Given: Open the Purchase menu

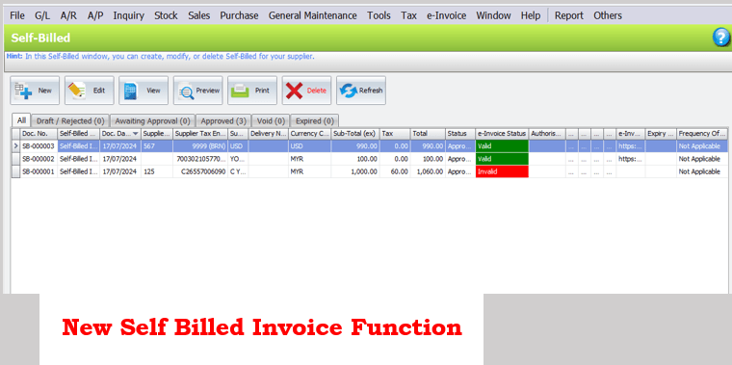Looking at the screenshot, I should pyautogui.click(x=239, y=15).
